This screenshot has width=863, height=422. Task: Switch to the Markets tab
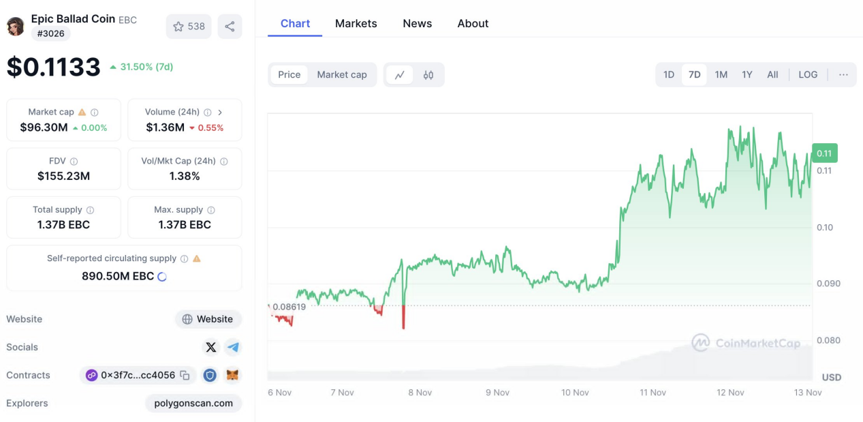click(x=356, y=23)
